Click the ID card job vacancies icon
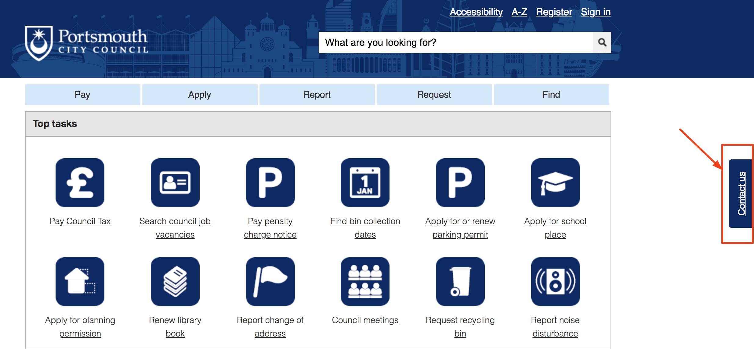This screenshot has width=754, height=353. [x=175, y=182]
